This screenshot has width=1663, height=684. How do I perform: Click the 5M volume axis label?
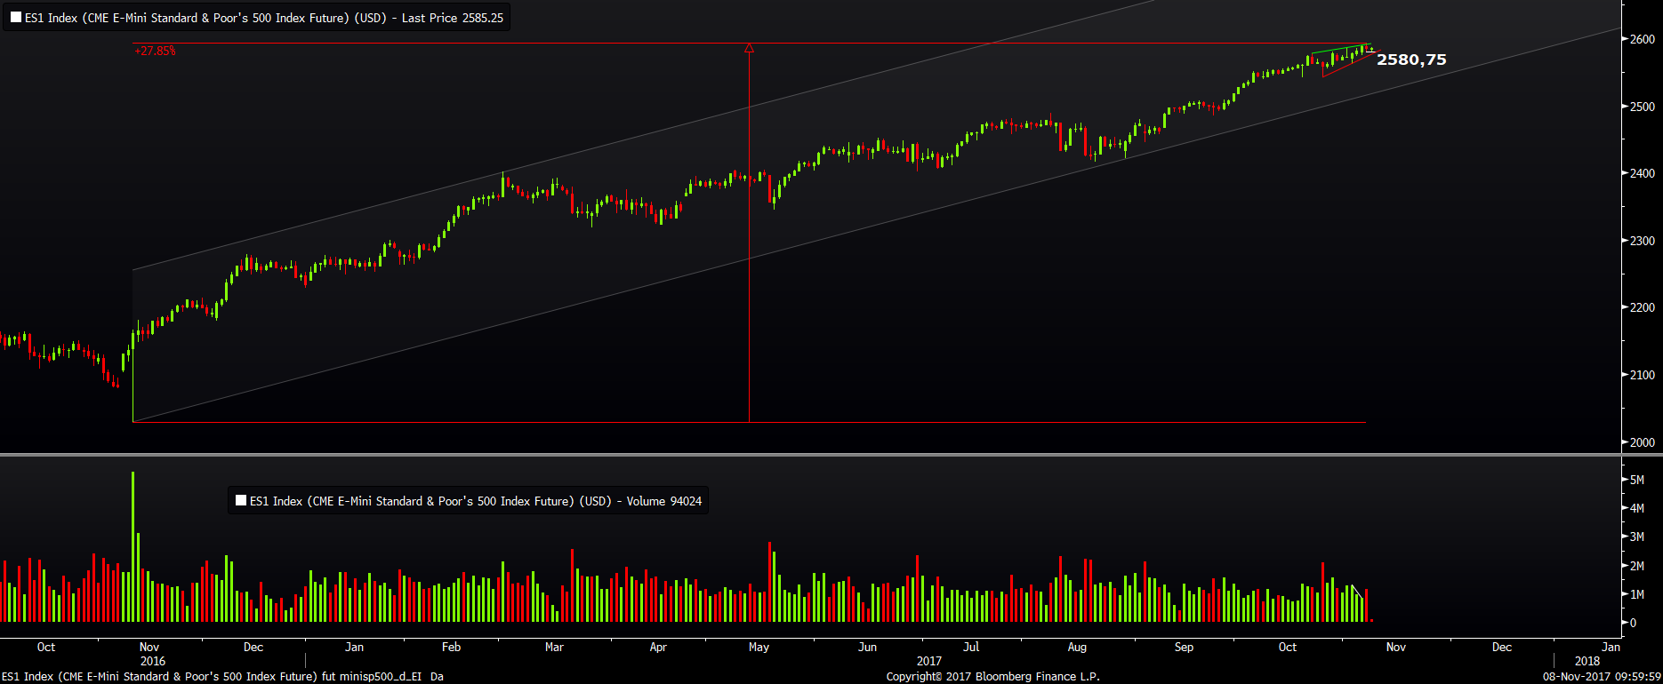[x=1637, y=480]
